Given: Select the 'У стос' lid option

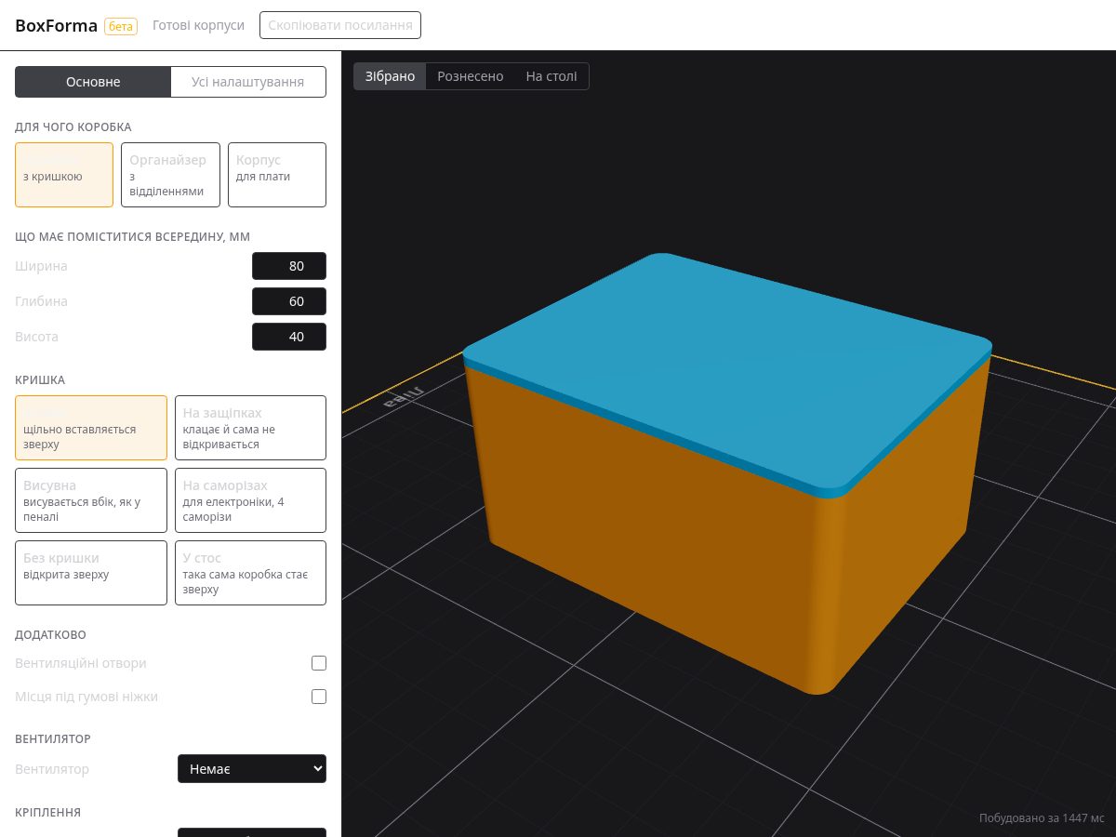Looking at the screenshot, I should click(250, 573).
